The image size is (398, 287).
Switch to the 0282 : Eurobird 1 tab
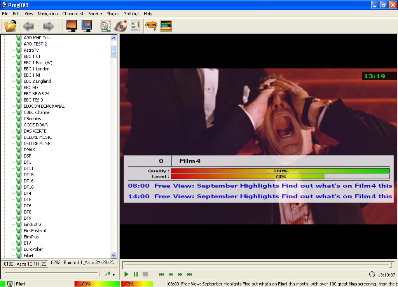[x=83, y=262]
